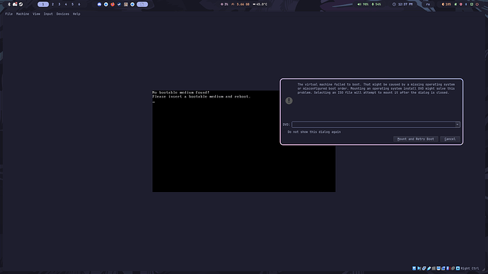
Task: Click the speaker volume 98% indicator
Action: pos(363,4)
